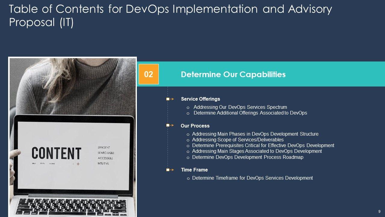Click "Determine Timeframe for DevOps Services Development"
Image resolution: width=385 pixels, height=217 pixels.
(x=252, y=178)
